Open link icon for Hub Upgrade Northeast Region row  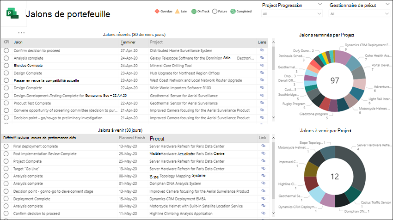[x=262, y=73]
